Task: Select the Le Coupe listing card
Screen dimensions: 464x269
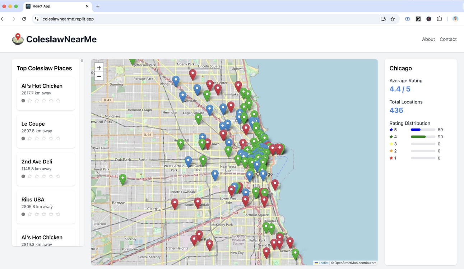Action: pos(46,131)
